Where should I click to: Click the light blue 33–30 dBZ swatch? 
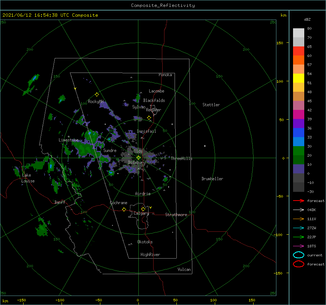tap(298, 142)
